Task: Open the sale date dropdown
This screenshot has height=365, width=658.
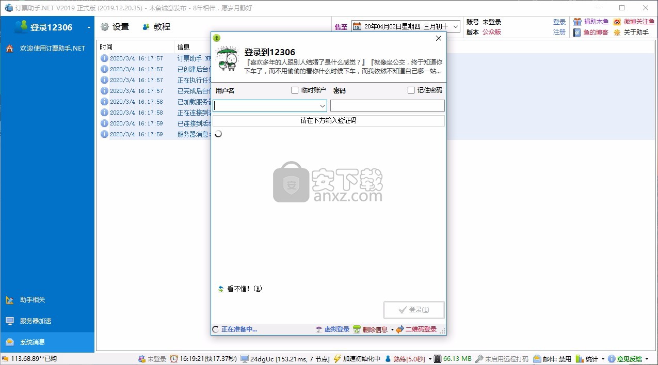Action: point(455,26)
